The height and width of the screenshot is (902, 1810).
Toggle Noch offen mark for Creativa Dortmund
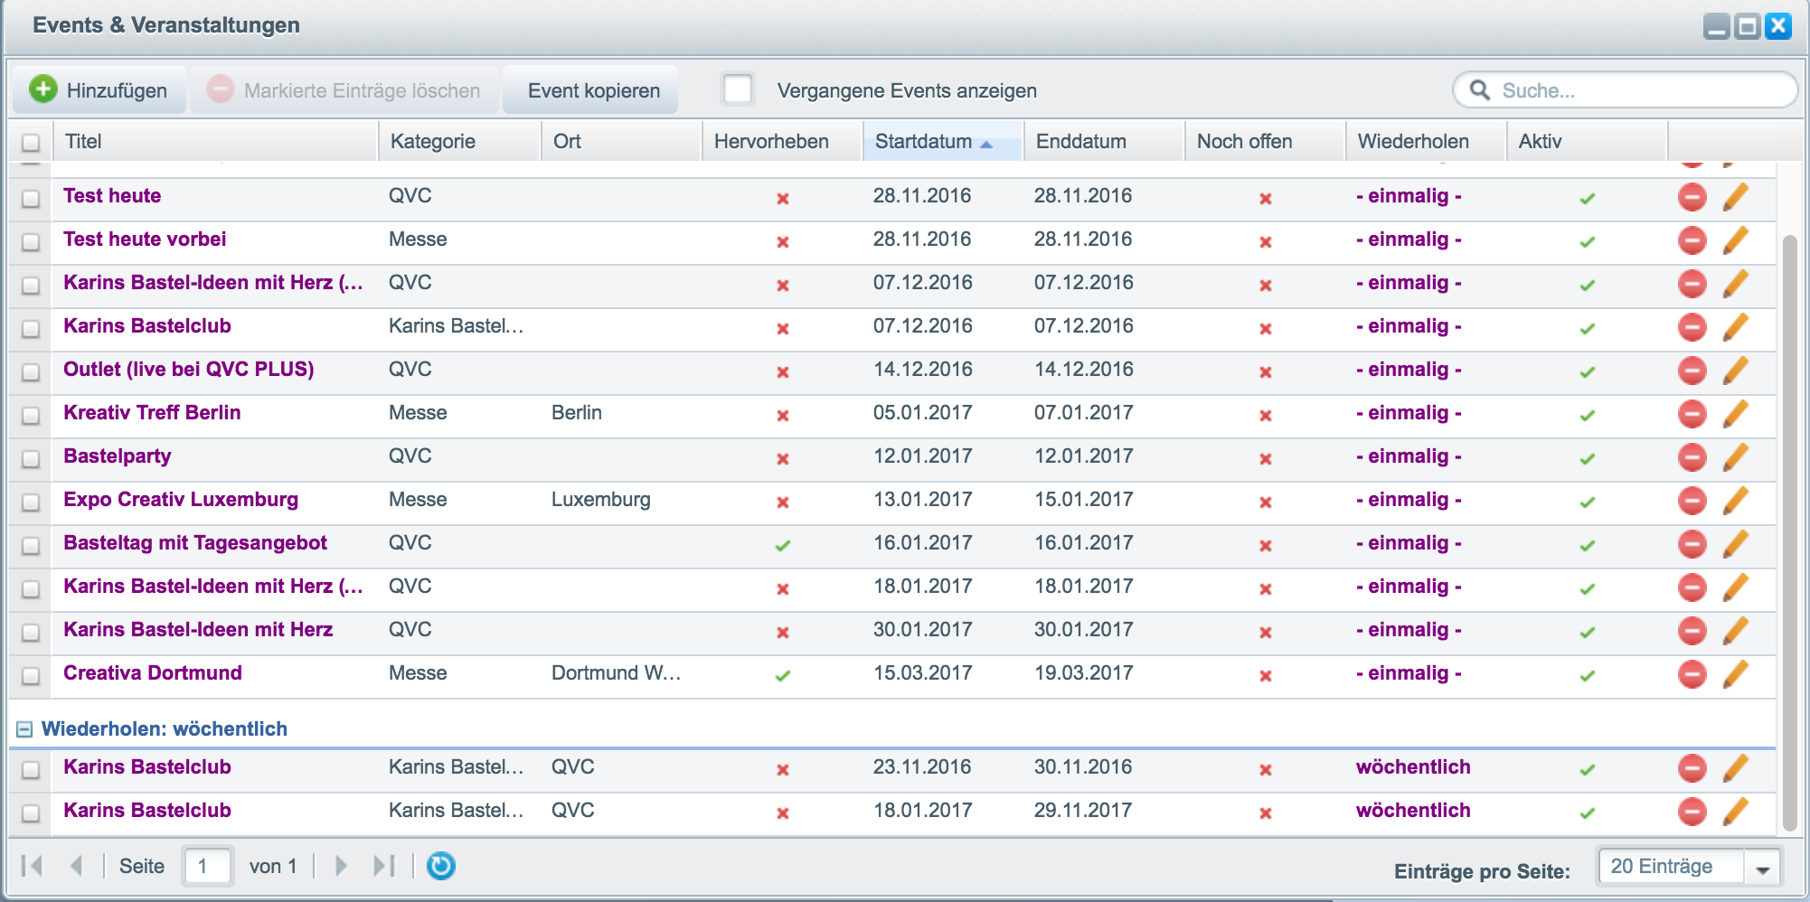click(x=1265, y=675)
